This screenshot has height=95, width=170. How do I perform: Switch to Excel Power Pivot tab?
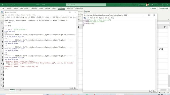click(79, 8)
